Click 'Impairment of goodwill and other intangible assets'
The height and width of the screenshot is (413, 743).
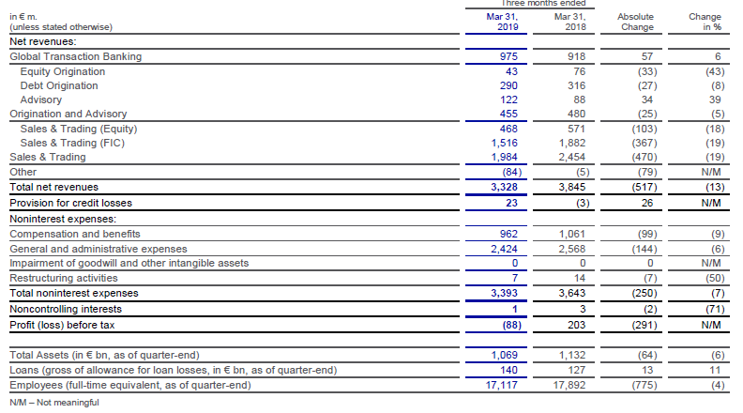tap(129, 264)
